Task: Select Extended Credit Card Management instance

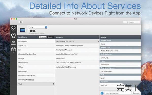Action: (x=77, y=46)
